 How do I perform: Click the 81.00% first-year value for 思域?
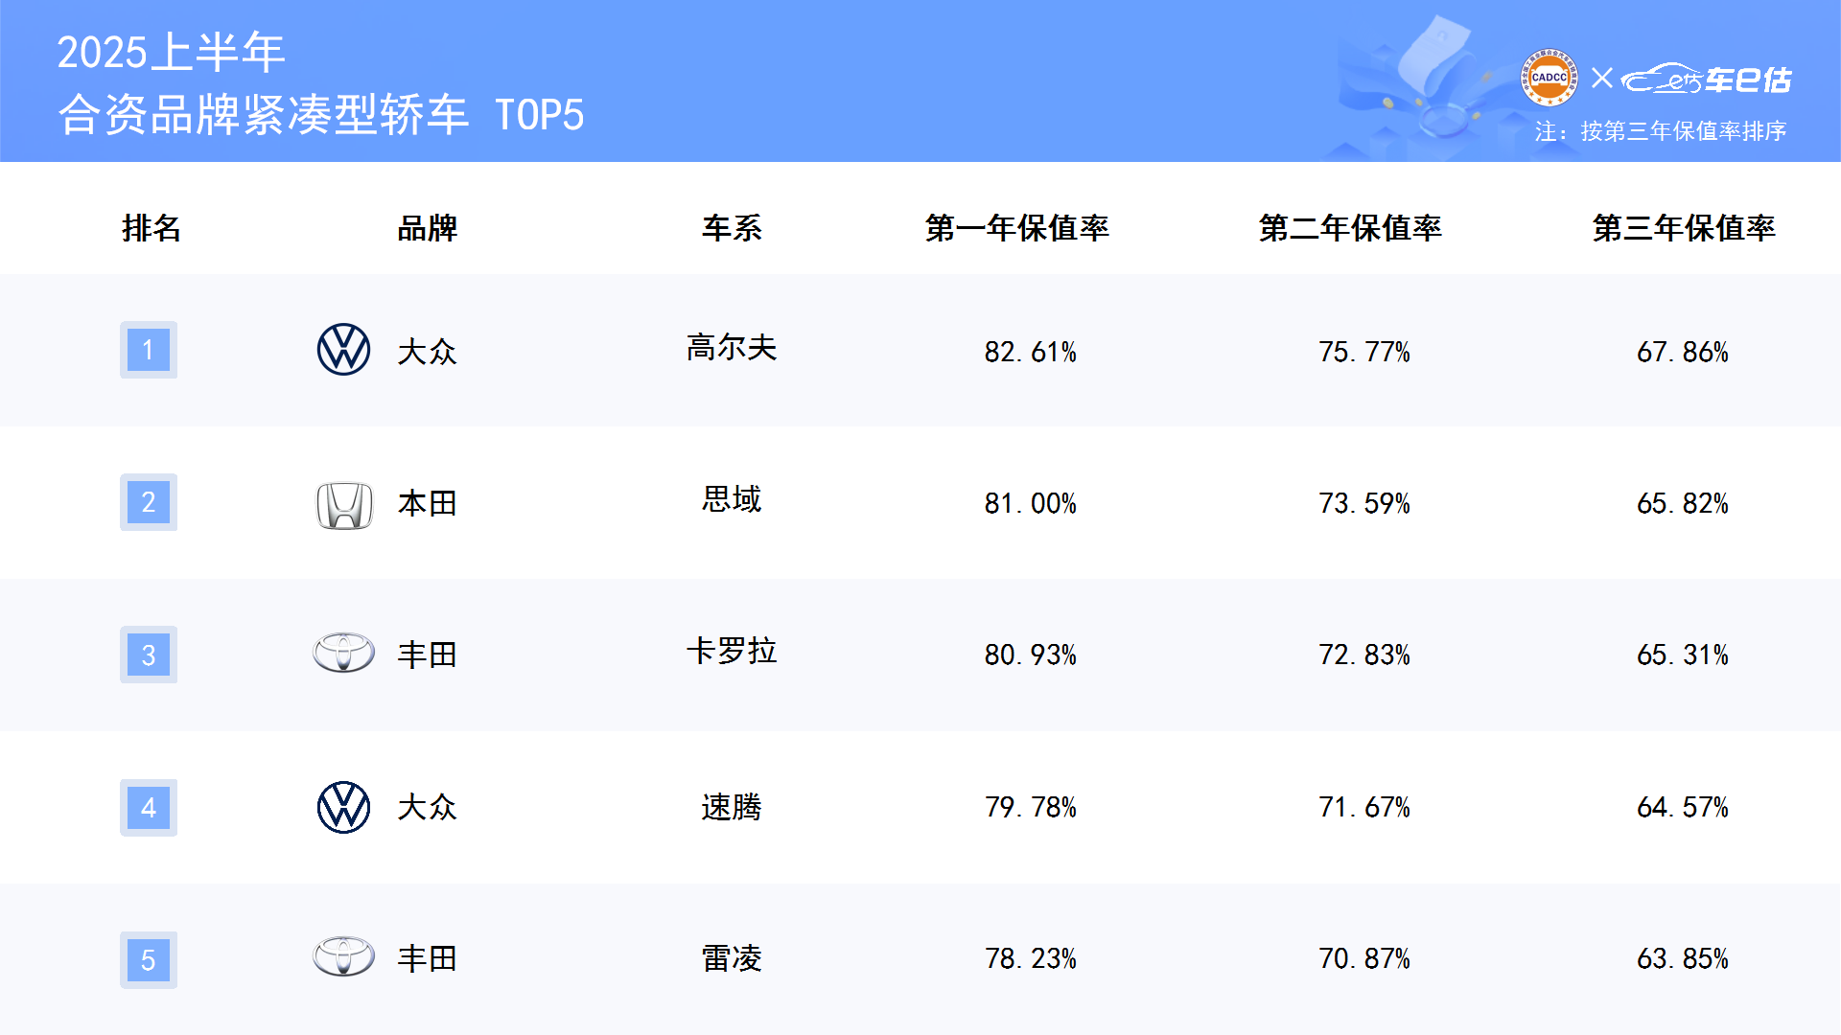pyautogui.click(x=1031, y=503)
